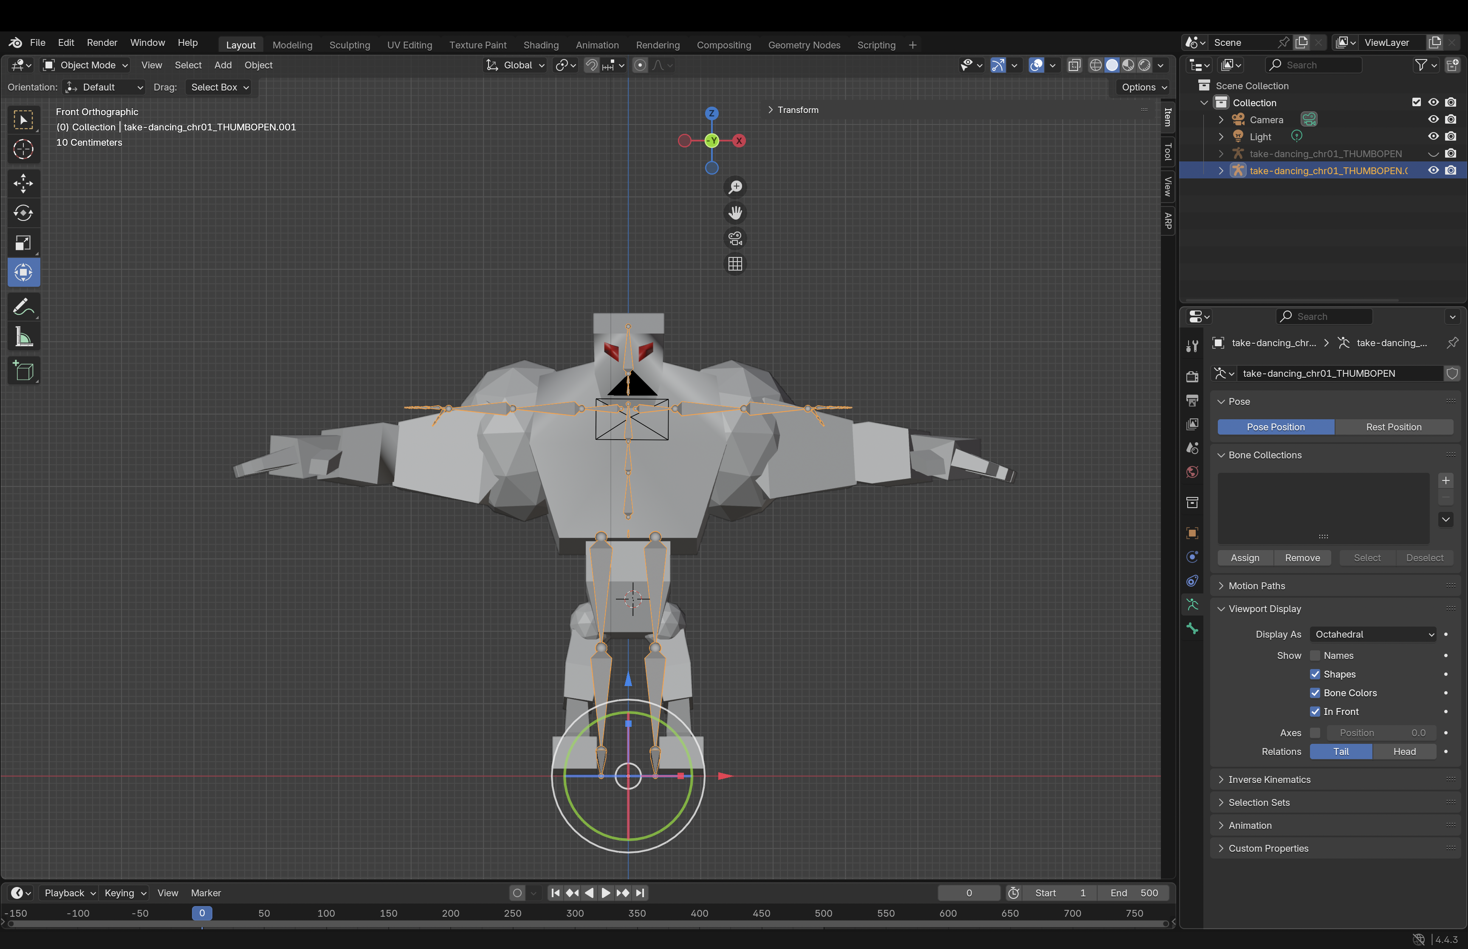Open Scene properties tab icon

[x=1192, y=448]
